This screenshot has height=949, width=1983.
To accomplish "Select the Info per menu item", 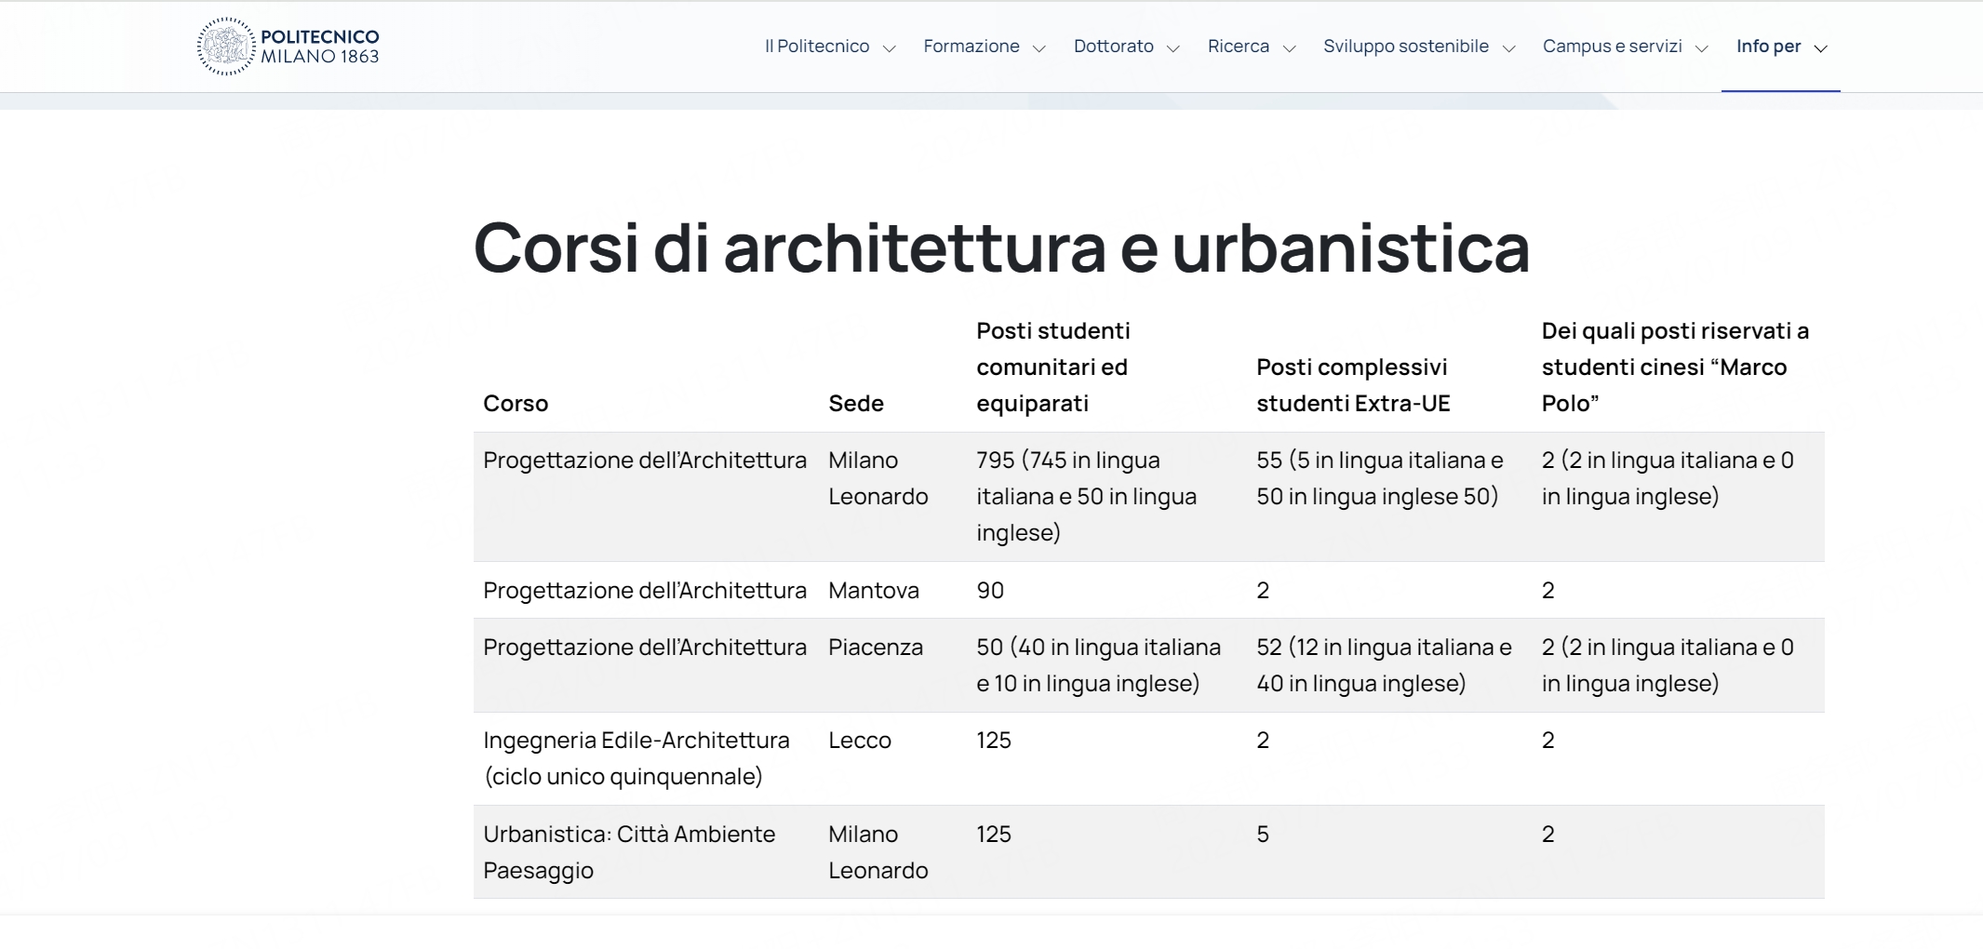I will click(x=1768, y=47).
